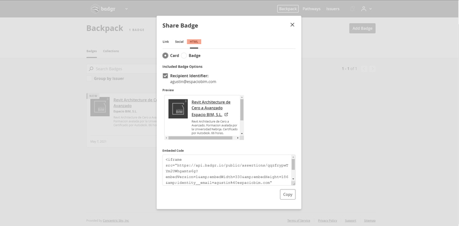Click the background badge card thumbnail

point(100,107)
